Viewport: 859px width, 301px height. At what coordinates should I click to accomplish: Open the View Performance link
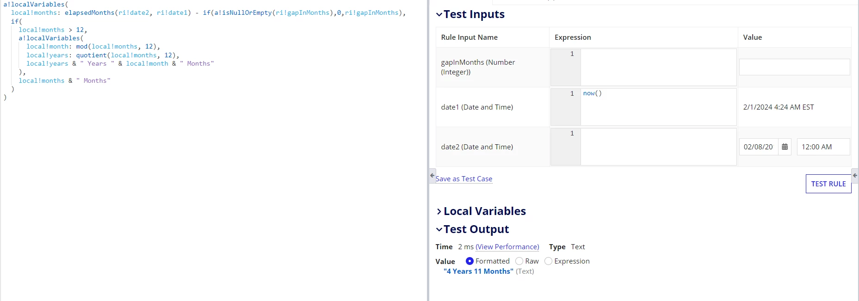[507, 247]
